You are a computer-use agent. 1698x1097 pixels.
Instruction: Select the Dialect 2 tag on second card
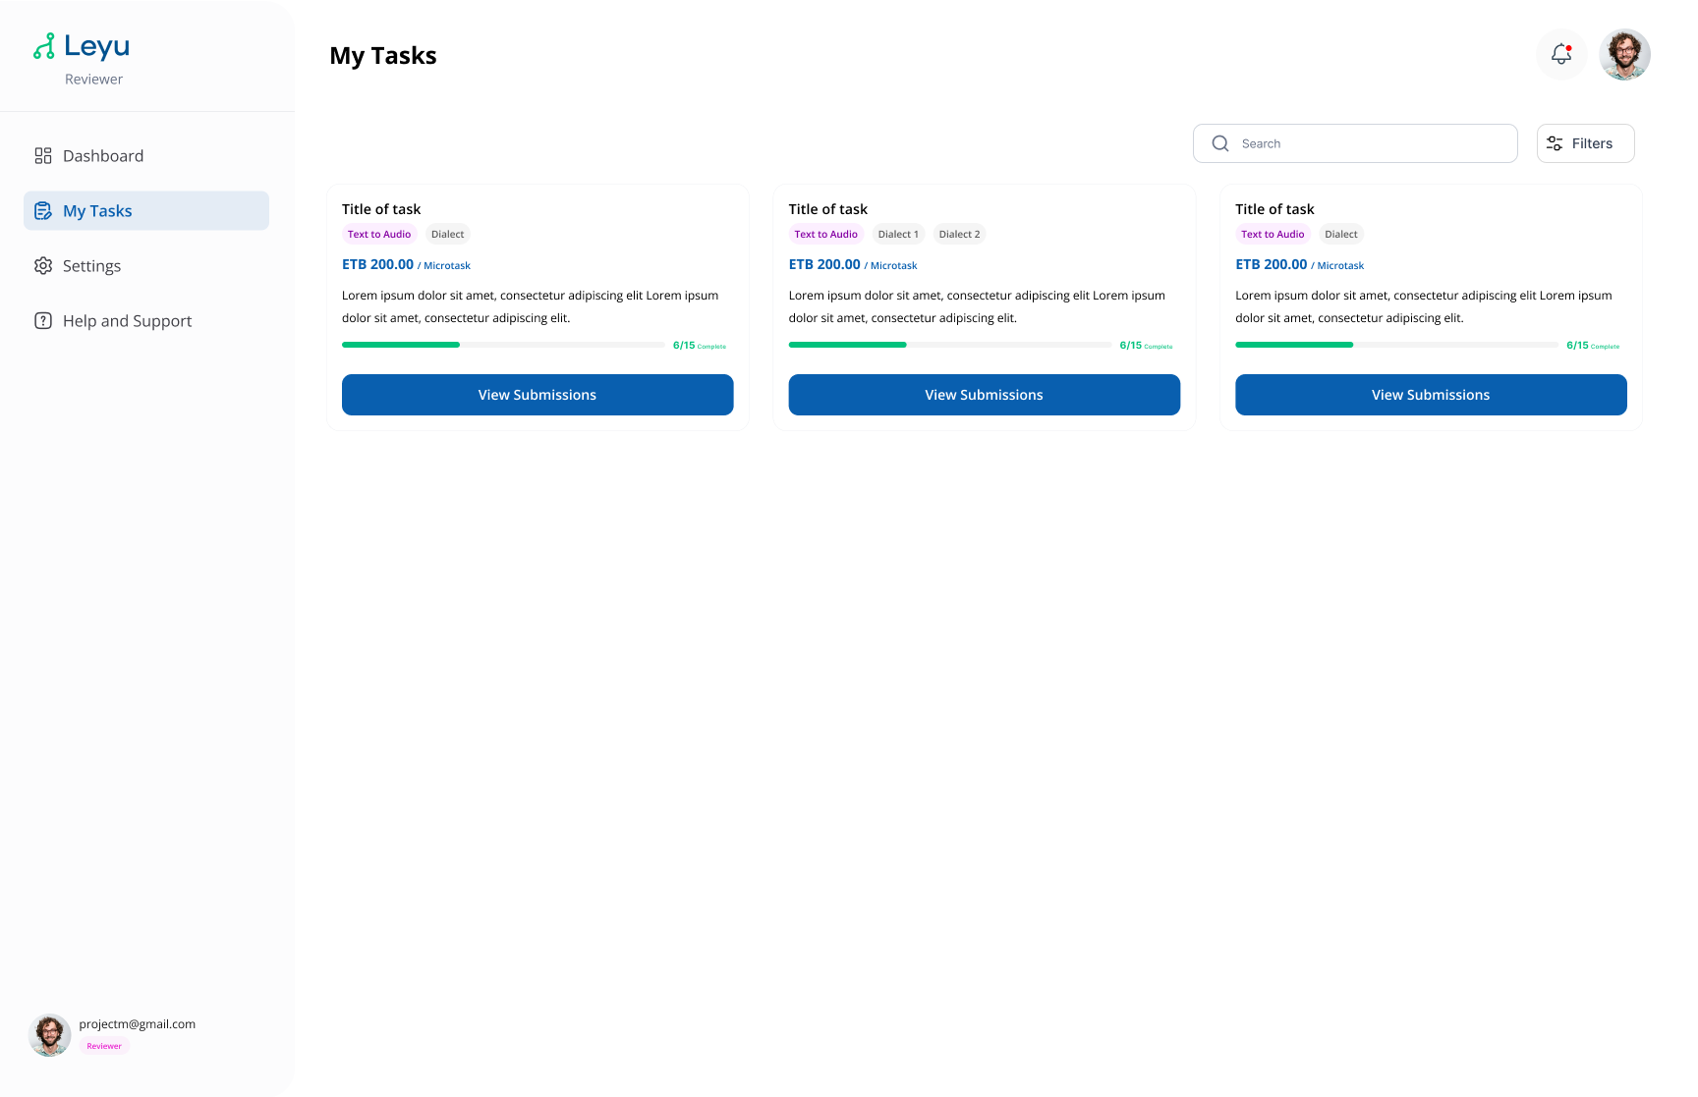(959, 235)
